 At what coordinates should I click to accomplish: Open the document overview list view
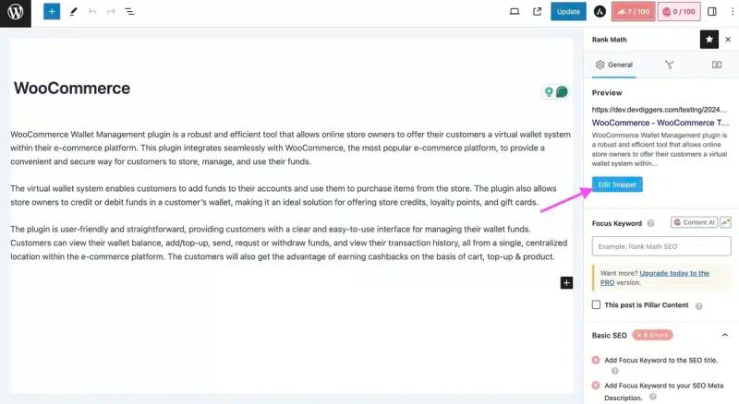point(129,11)
